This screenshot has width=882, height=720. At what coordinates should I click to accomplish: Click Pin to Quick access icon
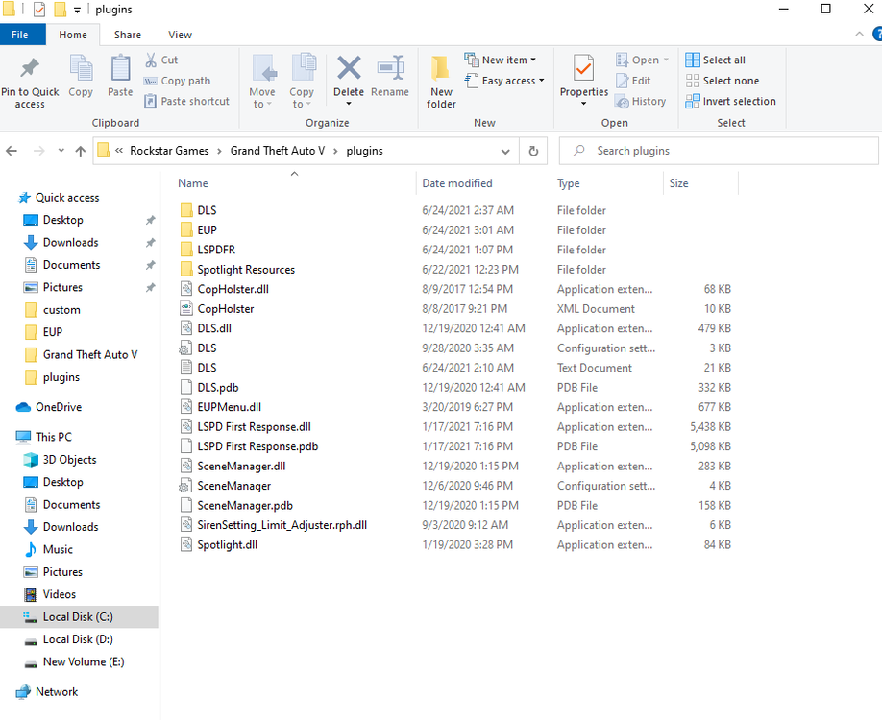click(x=29, y=69)
